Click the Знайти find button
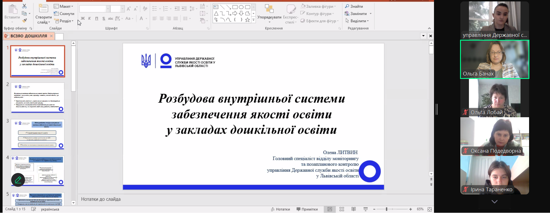 pos(354,6)
